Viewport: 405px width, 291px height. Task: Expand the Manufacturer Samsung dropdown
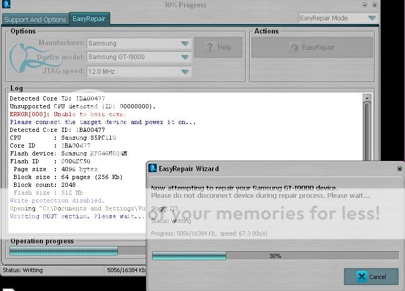pos(139,43)
